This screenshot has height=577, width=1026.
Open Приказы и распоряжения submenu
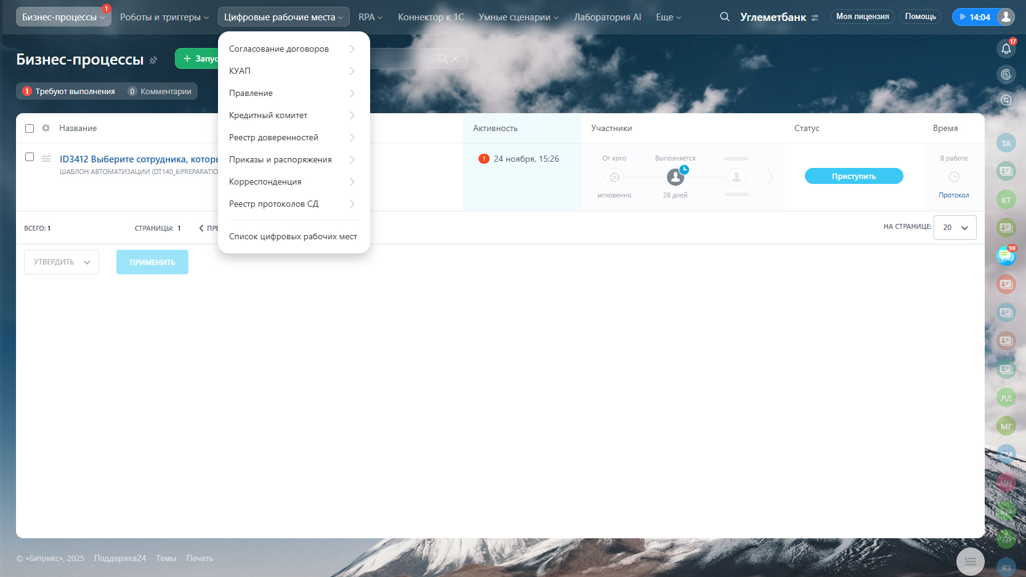[294, 159]
